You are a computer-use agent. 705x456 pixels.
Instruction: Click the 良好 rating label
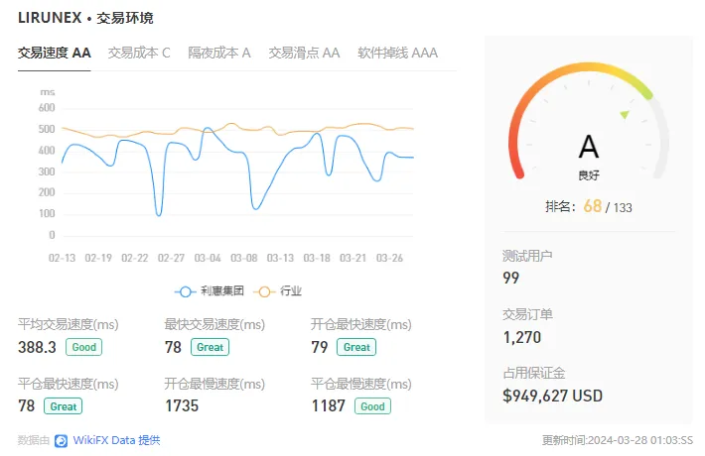pos(589,175)
